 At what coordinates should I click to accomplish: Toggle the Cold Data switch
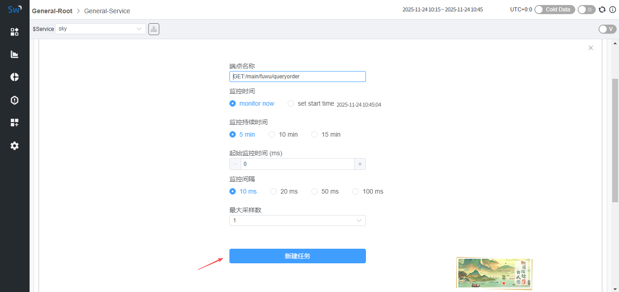coord(554,10)
